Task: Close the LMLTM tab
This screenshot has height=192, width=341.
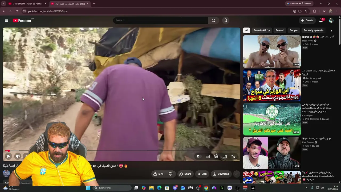Action: point(45,4)
